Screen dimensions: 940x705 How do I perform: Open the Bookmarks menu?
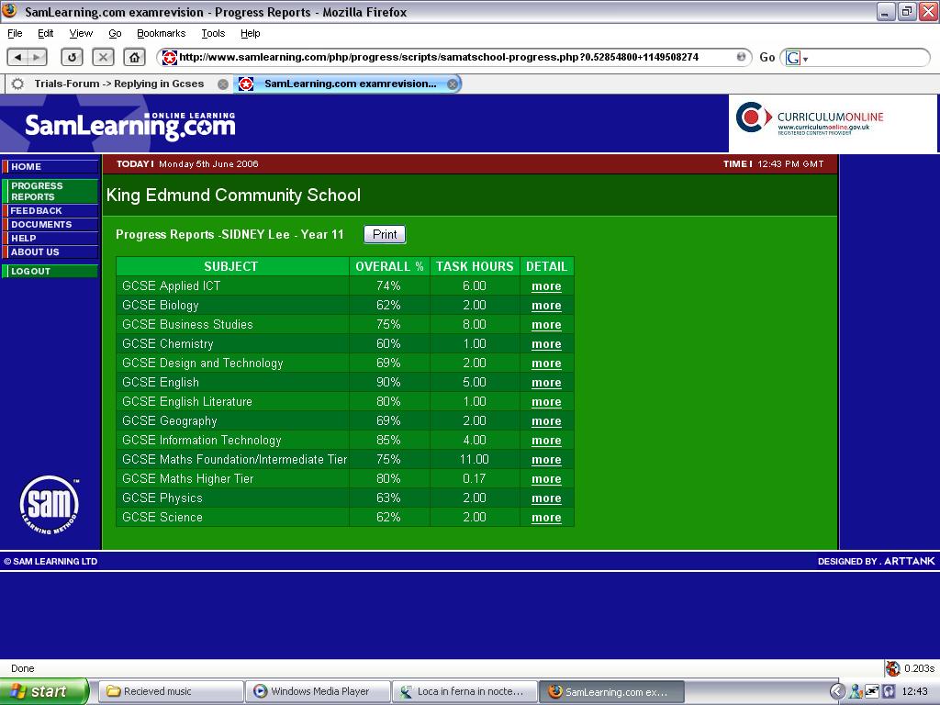coord(162,34)
